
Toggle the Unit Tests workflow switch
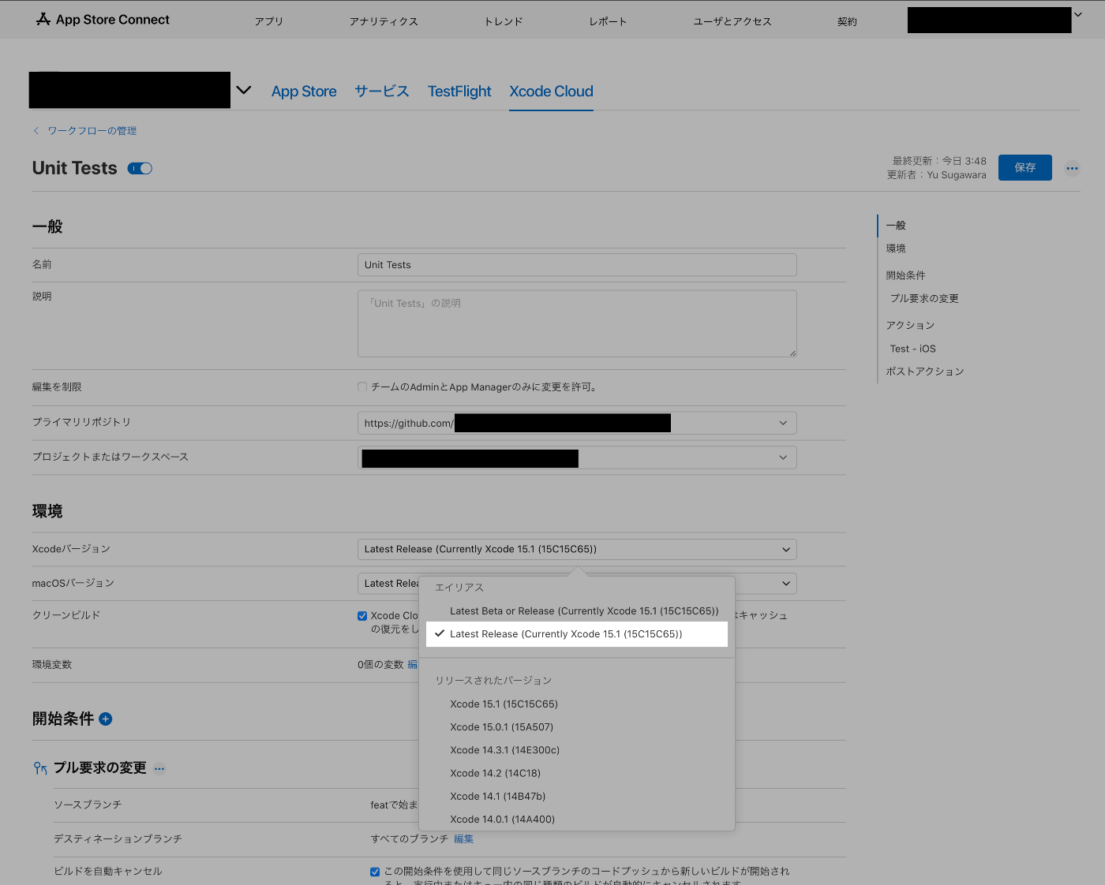[140, 168]
